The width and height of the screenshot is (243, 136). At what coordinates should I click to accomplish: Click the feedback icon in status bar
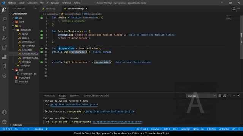pos(234,129)
